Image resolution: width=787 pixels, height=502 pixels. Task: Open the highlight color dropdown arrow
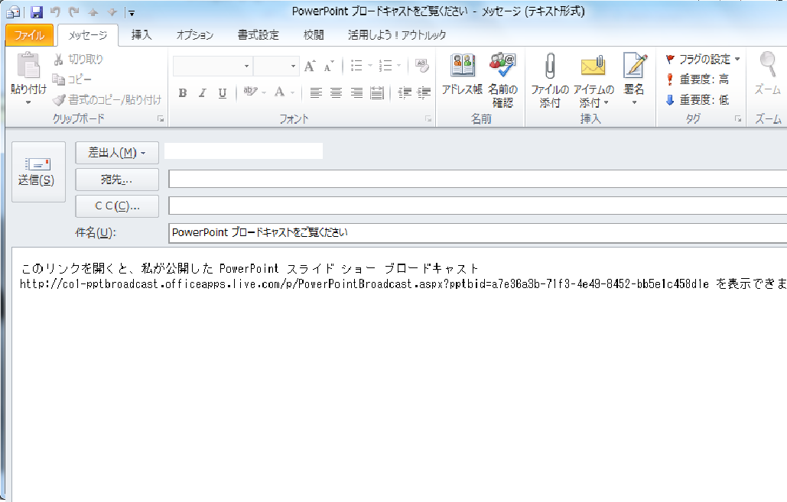[264, 92]
